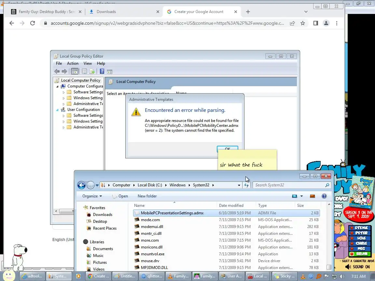This screenshot has height=281, width=375.
Task: Toggle Show/Hide Action Pane toolbar icon
Action: 109,71
